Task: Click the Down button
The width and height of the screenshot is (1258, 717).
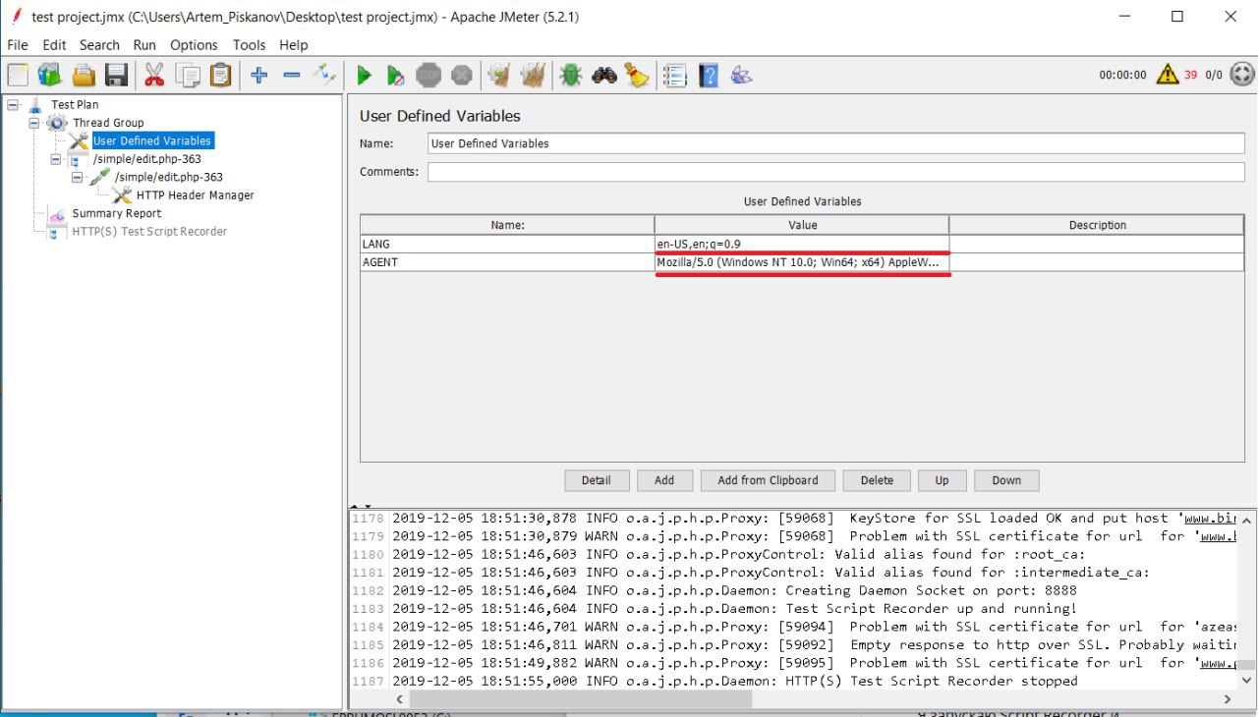Action: (1006, 480)
